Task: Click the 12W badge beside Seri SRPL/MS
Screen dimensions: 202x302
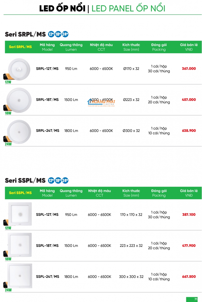Action: pos(51,34)
